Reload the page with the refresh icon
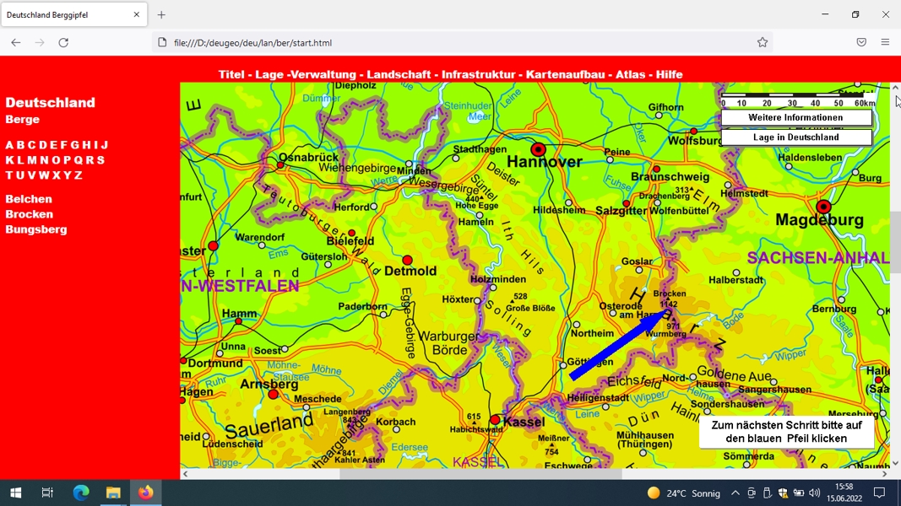Screen dimensions: 901x506 [63, 42]
